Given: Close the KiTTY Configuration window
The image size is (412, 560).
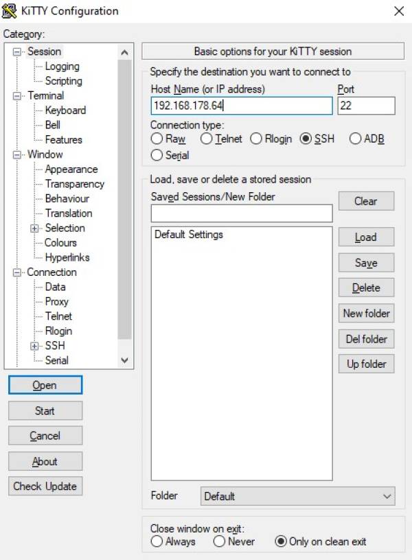Looking at the screenshot, I should tap(399, 11).
